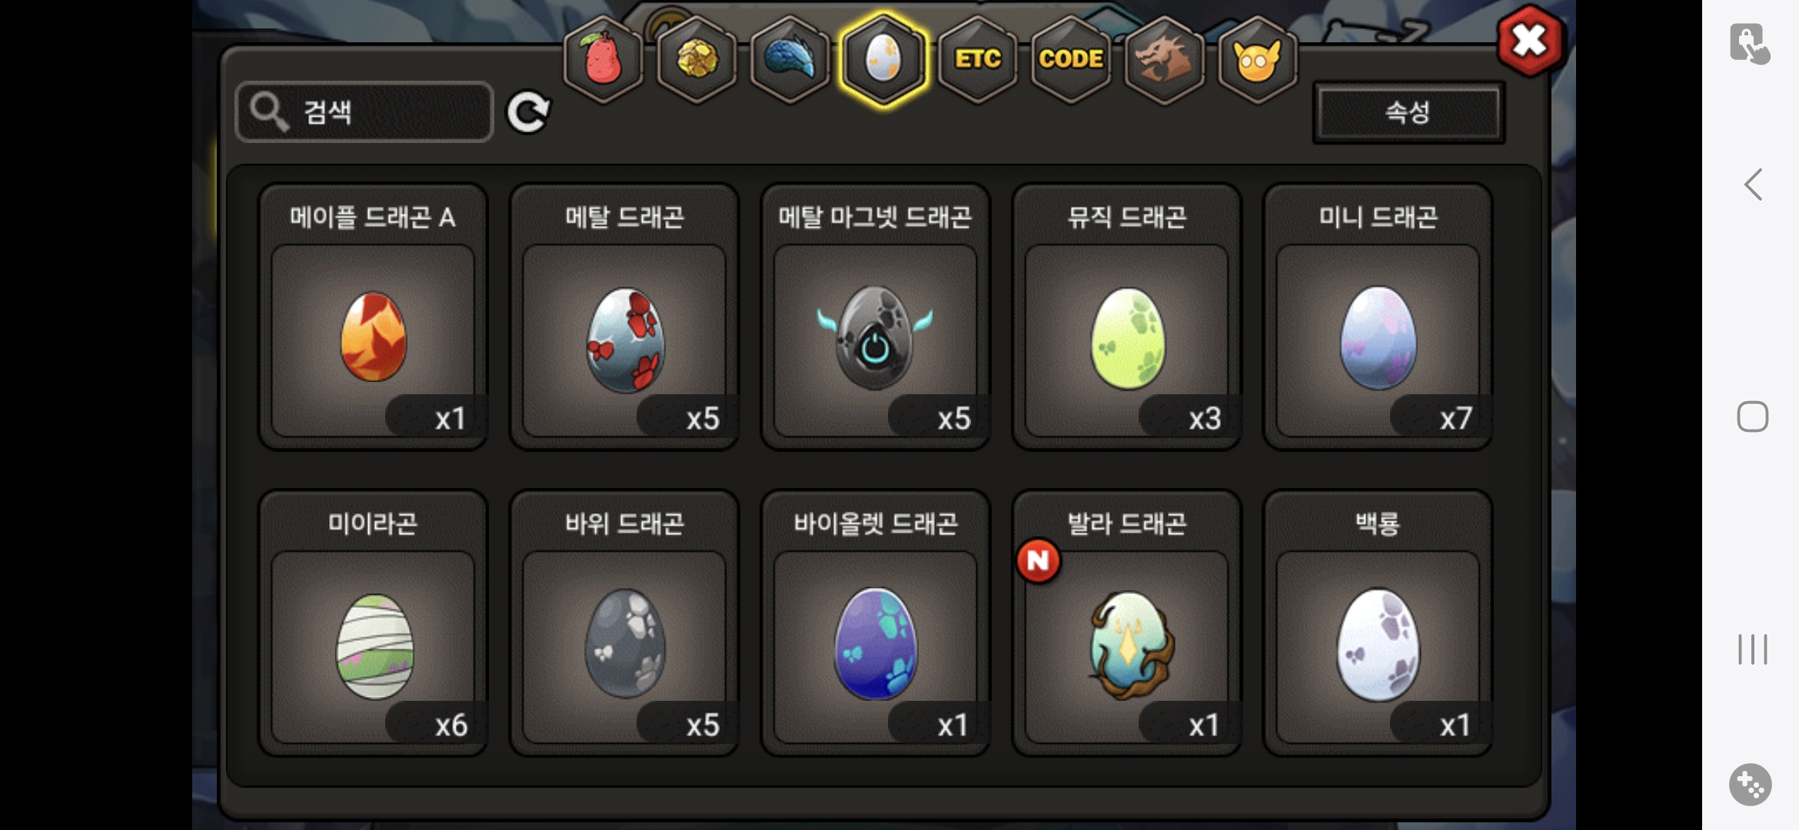1799x830 pixels.
Task: Open the ETC category tab
Action: pyautogui.click(x=978, y=59)
